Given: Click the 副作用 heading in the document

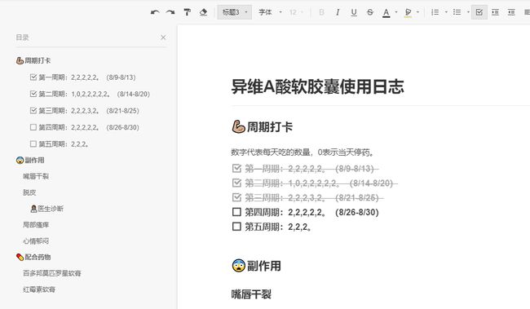Looking at the screenshot, I should coord(257,266).
